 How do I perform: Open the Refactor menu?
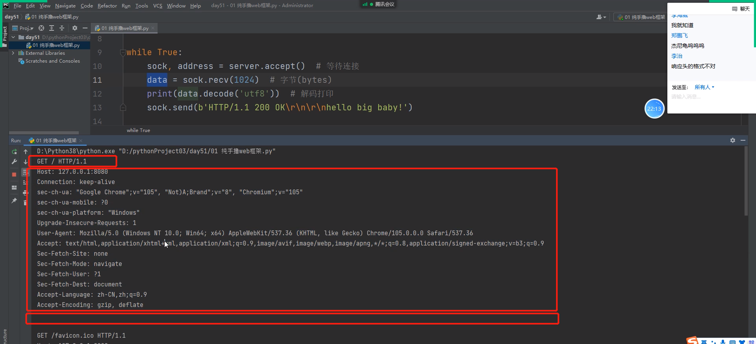click(x=107, y=6)
